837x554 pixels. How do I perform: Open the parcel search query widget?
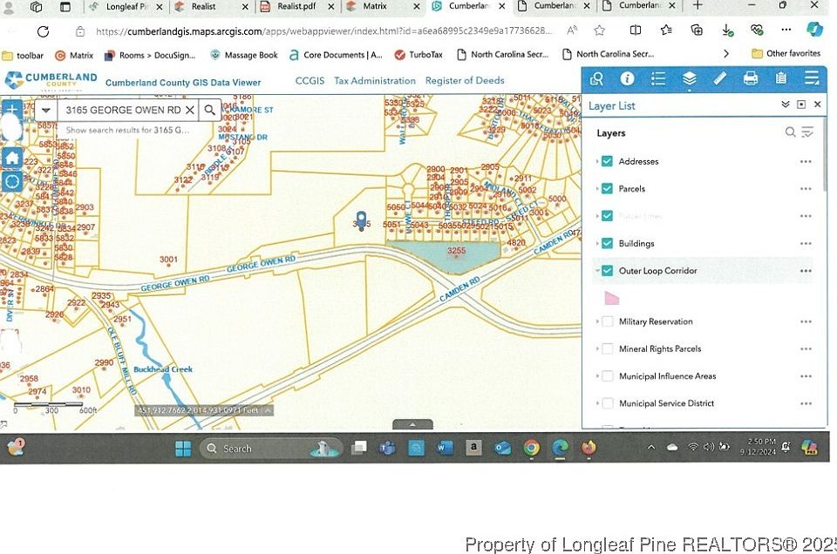tap(596, 78)
